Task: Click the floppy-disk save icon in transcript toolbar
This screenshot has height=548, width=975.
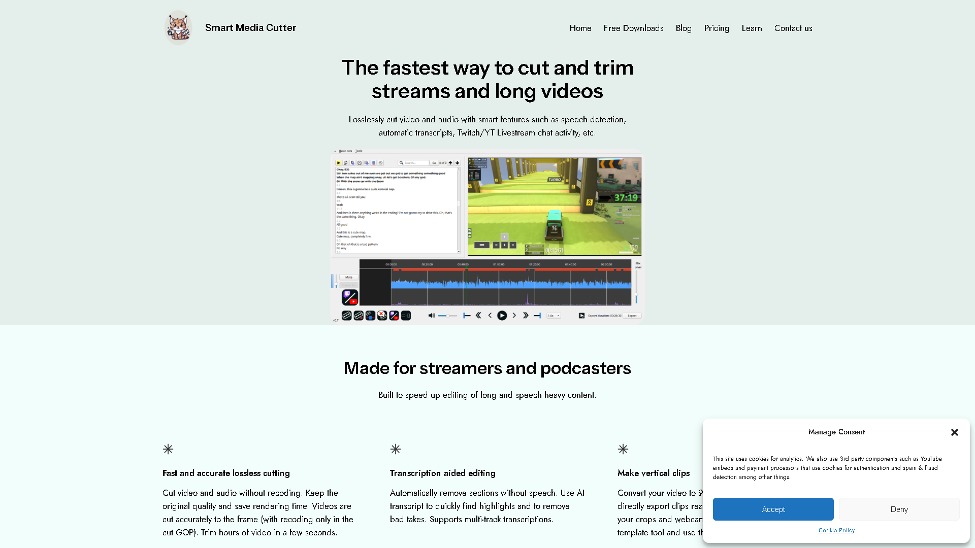Action: (360, 163)
